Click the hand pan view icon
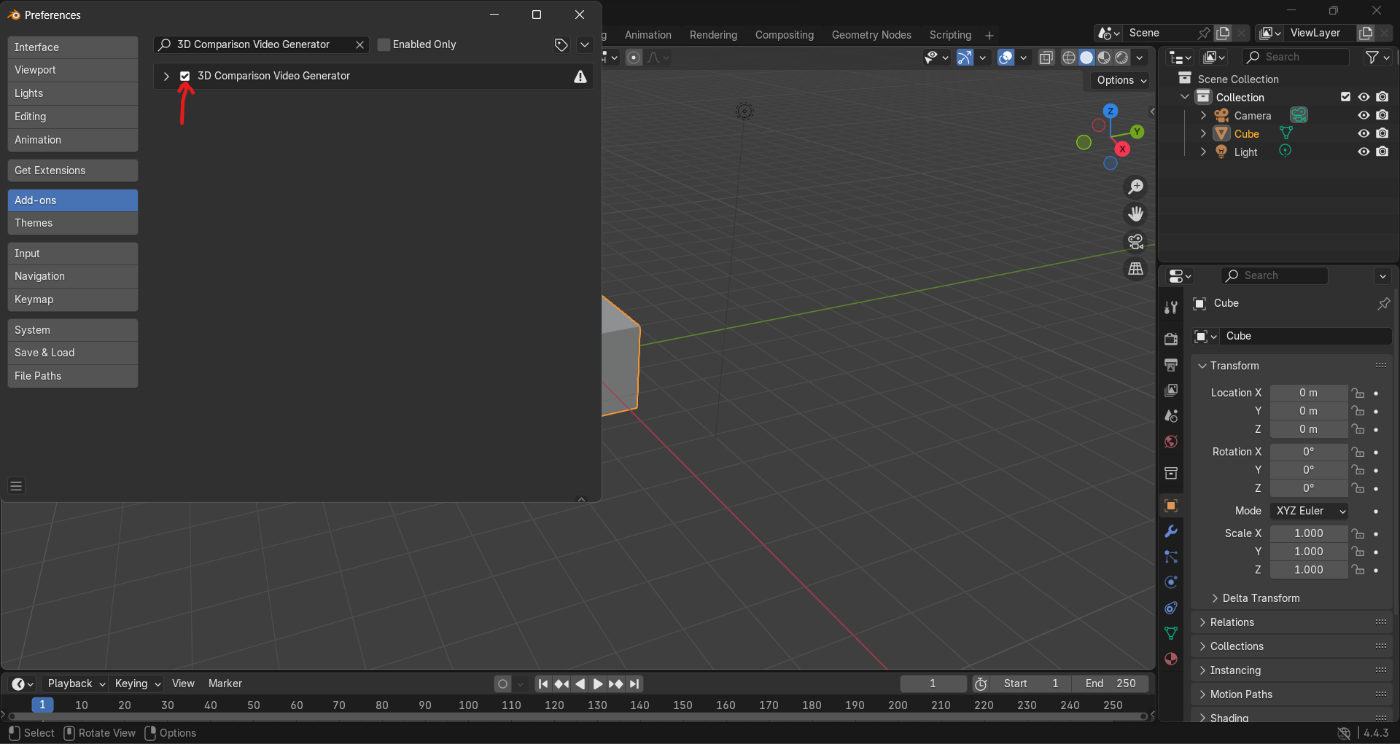 pyautogui.click(x=1135, y=214)
